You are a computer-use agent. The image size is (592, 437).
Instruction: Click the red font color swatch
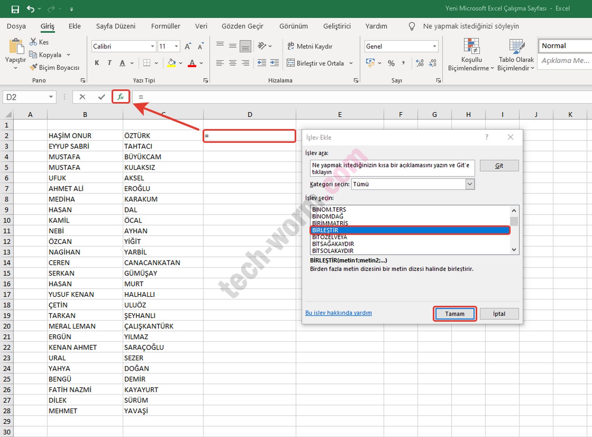tap(192, 63)
